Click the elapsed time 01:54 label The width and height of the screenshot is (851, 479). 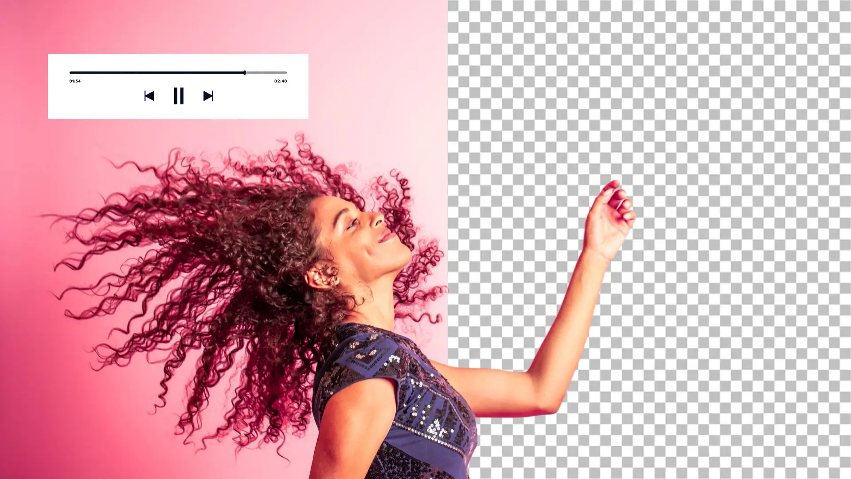coord(75,81)
